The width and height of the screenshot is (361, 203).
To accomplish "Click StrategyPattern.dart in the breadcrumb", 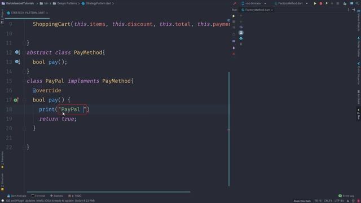I will pyautogui.click(x=96, y=3).
